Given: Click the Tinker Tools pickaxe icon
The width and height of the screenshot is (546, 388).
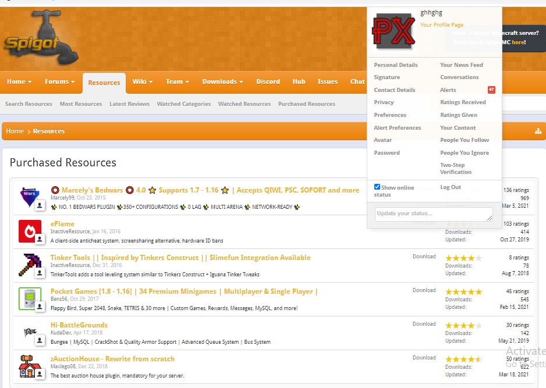Looking at the screenshot, I should tap(30, 265).
